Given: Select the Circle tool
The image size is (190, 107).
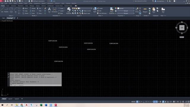Looking at the screenshot, I should click(x=11, y=10).
